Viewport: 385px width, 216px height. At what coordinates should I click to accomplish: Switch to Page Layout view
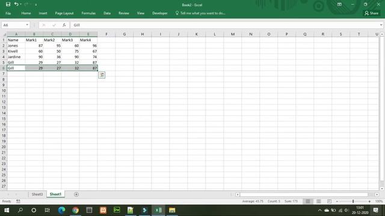pyautogui.click(x=318, y=202)
